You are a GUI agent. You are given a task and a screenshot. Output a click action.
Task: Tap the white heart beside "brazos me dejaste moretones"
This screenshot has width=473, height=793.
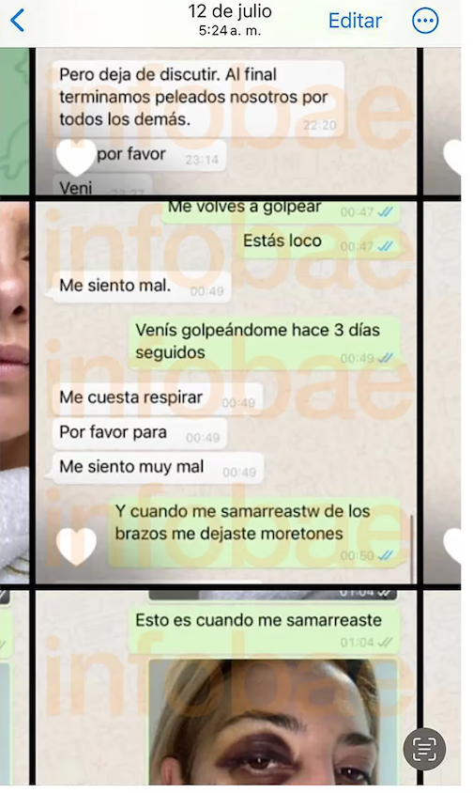pyautogui.click(x=76, y=545)
